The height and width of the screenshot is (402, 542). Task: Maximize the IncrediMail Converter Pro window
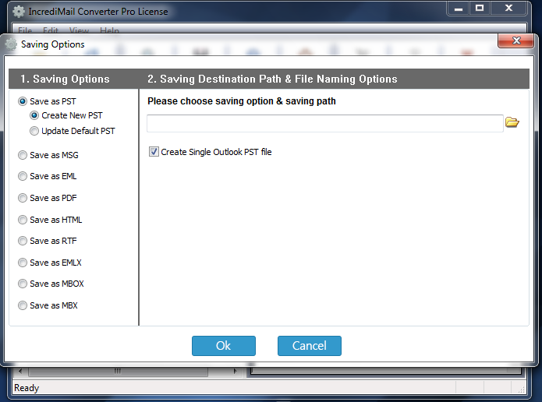point(480,9)
